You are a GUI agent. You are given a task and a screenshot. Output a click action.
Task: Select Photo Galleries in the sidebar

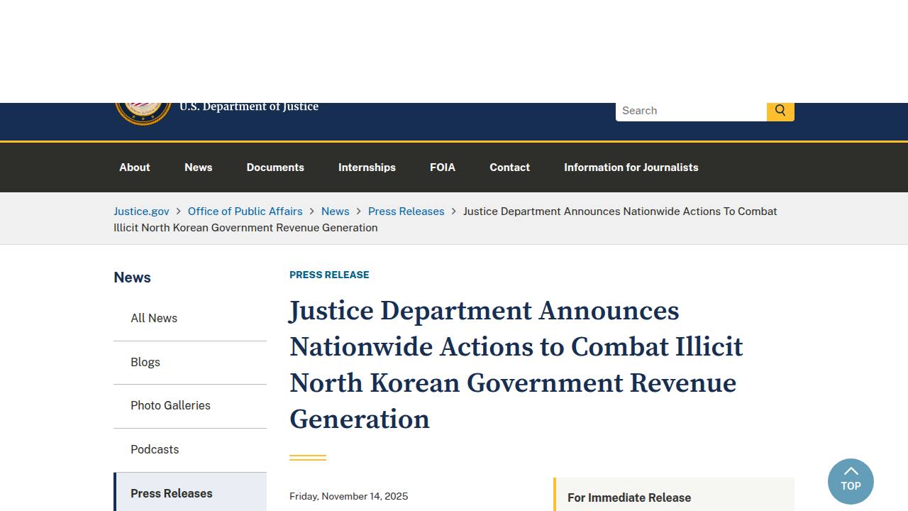(190, 406)
